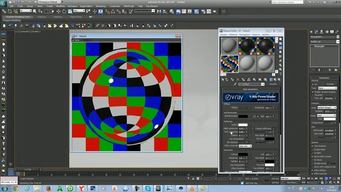The image size is (341, 192).
Task: Open Chrome from the taskbar
Action: click(x=15, y=188)
